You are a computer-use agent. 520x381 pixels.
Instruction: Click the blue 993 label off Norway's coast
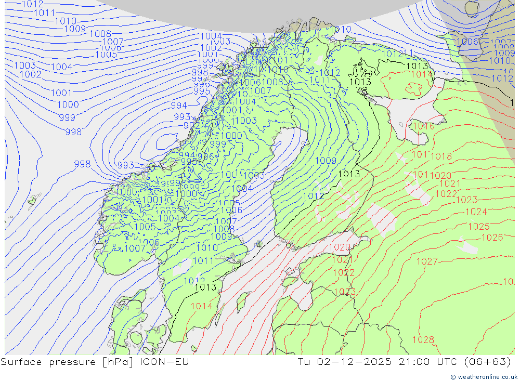pyautogui.click(x=126, y=165)
